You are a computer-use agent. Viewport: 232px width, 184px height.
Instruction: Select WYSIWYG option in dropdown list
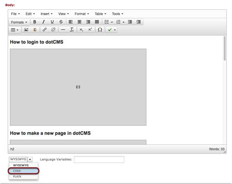pyautogui.click(x=23, y=165)
